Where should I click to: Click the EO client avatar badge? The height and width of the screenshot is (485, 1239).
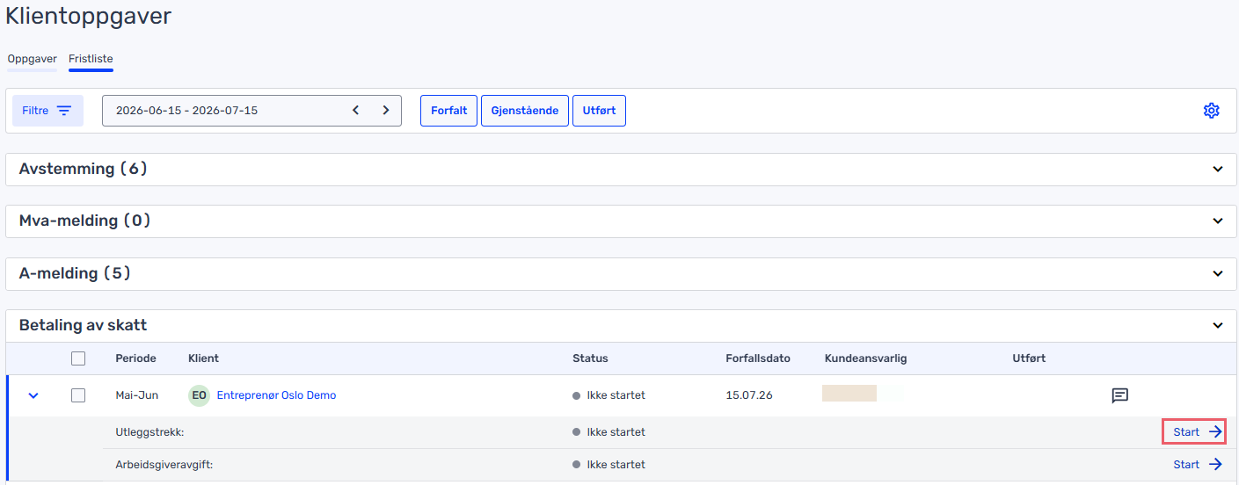(x=200, y=395)
